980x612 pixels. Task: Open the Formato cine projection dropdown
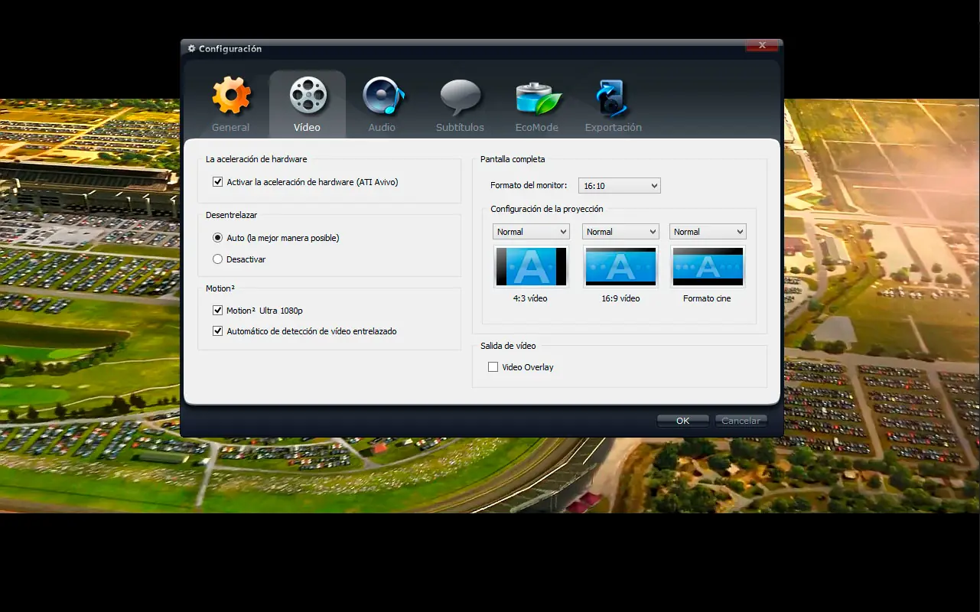708,232
